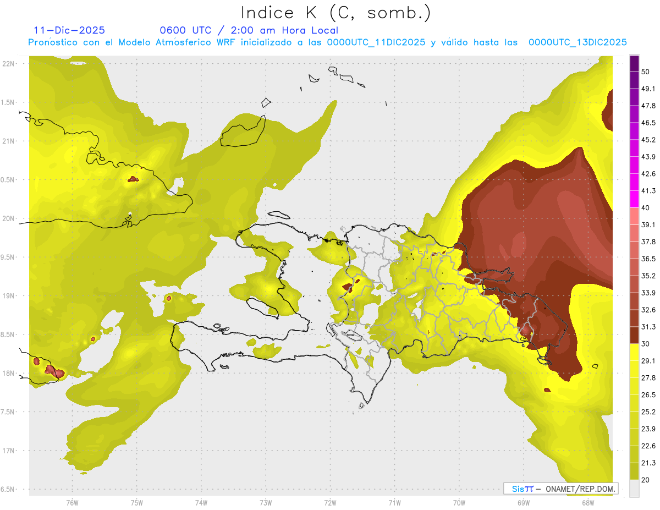Click the date label '11-Dic-2025'

tap(69, 30)
